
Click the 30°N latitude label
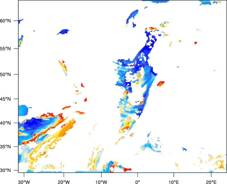pos(5,170)
